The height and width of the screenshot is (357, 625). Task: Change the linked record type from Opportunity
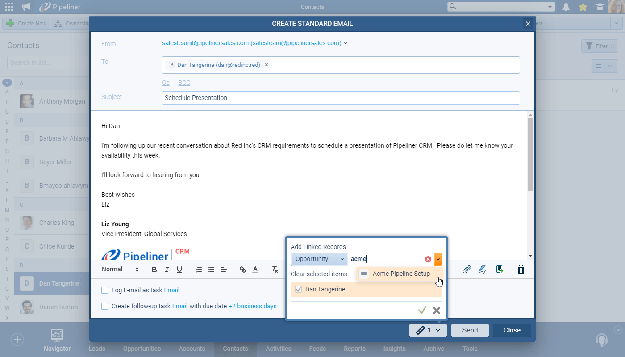319,259
